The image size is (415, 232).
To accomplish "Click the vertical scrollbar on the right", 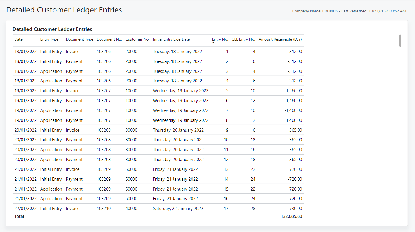I will [400, 41].
